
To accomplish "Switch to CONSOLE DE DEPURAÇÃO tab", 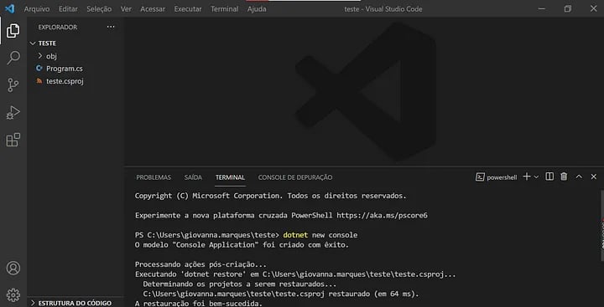I will pos(295,177).
